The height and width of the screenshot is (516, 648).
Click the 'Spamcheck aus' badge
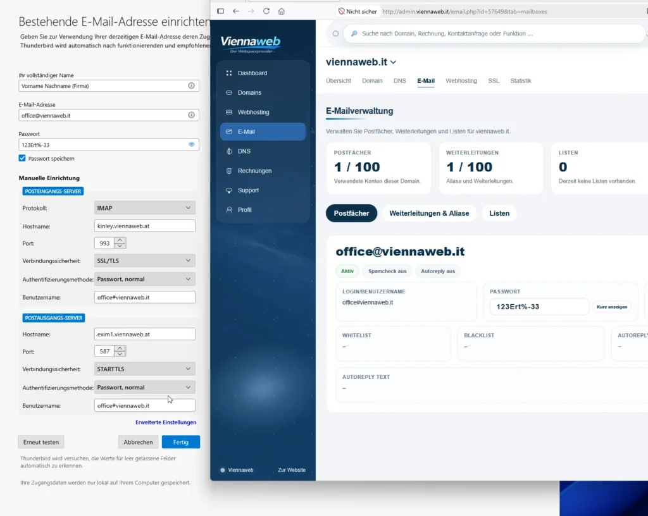coord(387,271)
